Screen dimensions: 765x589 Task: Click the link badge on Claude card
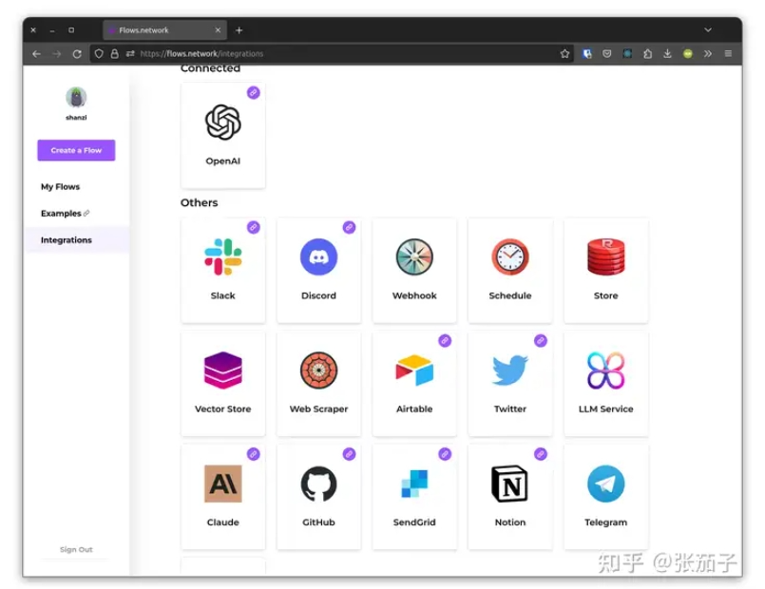click(x=253, y=454)
